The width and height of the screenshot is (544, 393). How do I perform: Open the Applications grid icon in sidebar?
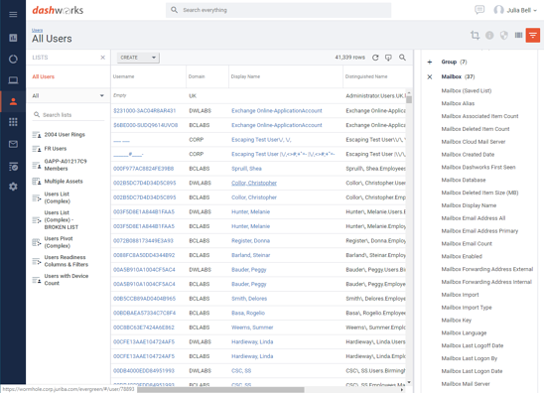[x=13, y=122]
